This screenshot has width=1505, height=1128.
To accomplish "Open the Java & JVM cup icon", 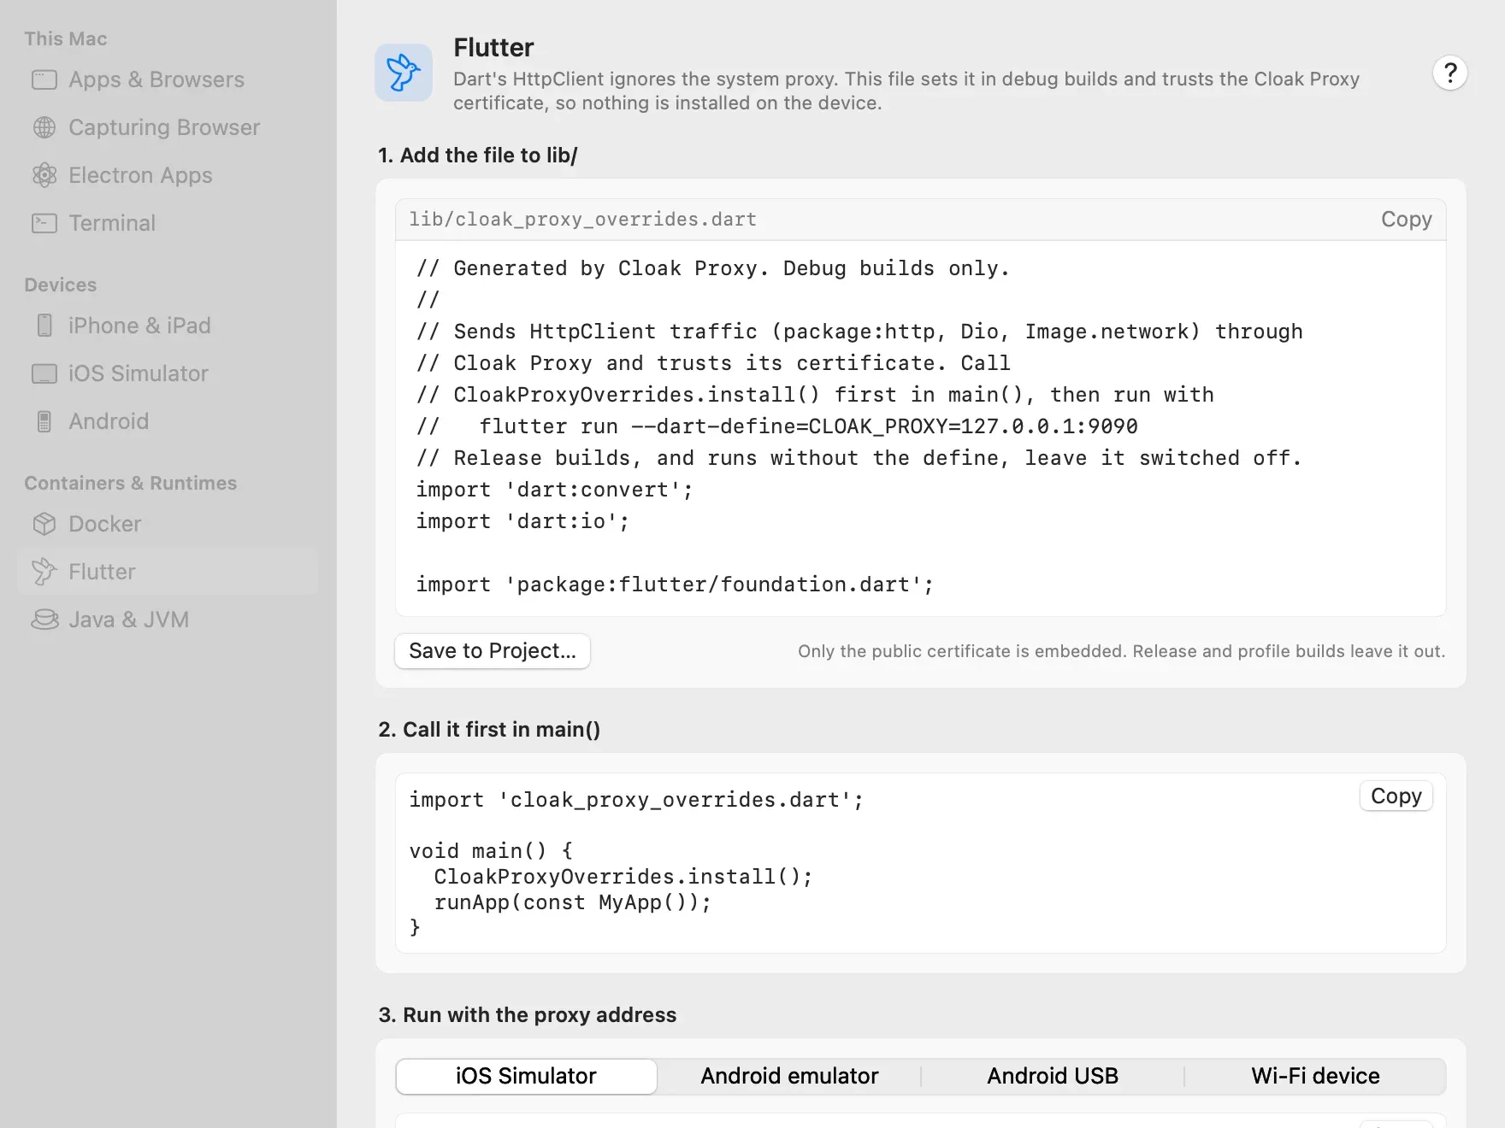I will pyautogui.click(x=44, y=620).
